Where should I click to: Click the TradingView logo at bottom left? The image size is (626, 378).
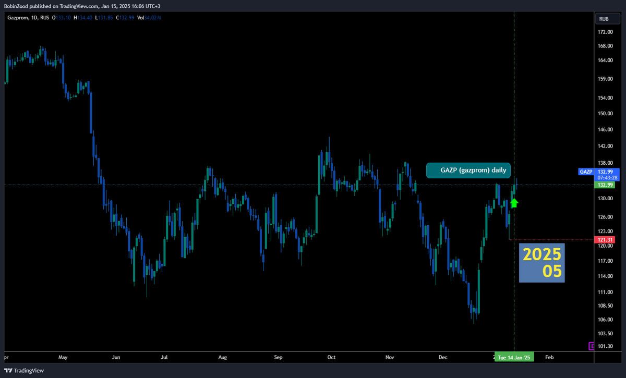pyautogui.click(x=23, y=371)
